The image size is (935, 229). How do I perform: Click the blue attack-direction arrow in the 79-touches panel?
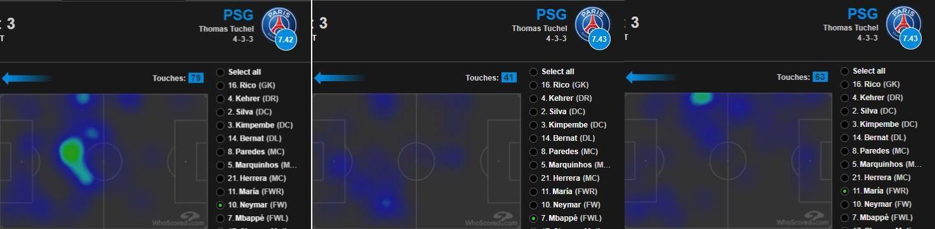click(27, 78)
